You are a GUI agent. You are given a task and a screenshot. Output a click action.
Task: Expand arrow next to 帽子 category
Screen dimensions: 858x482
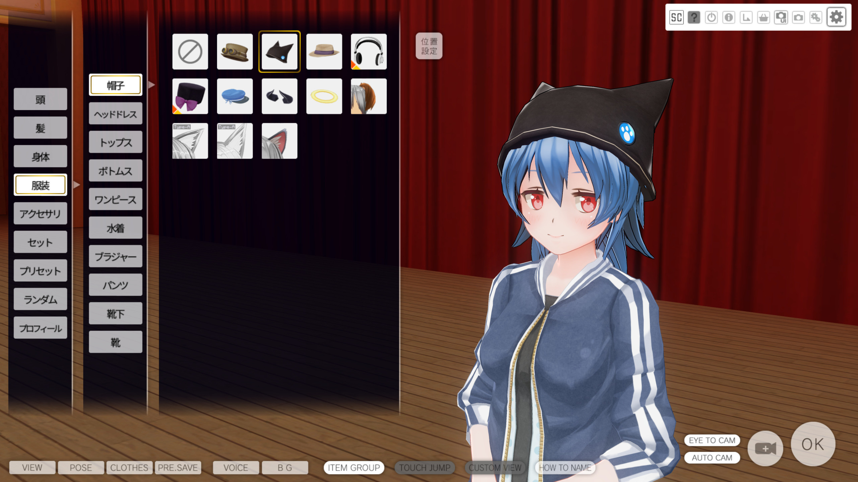click(152, 85)
